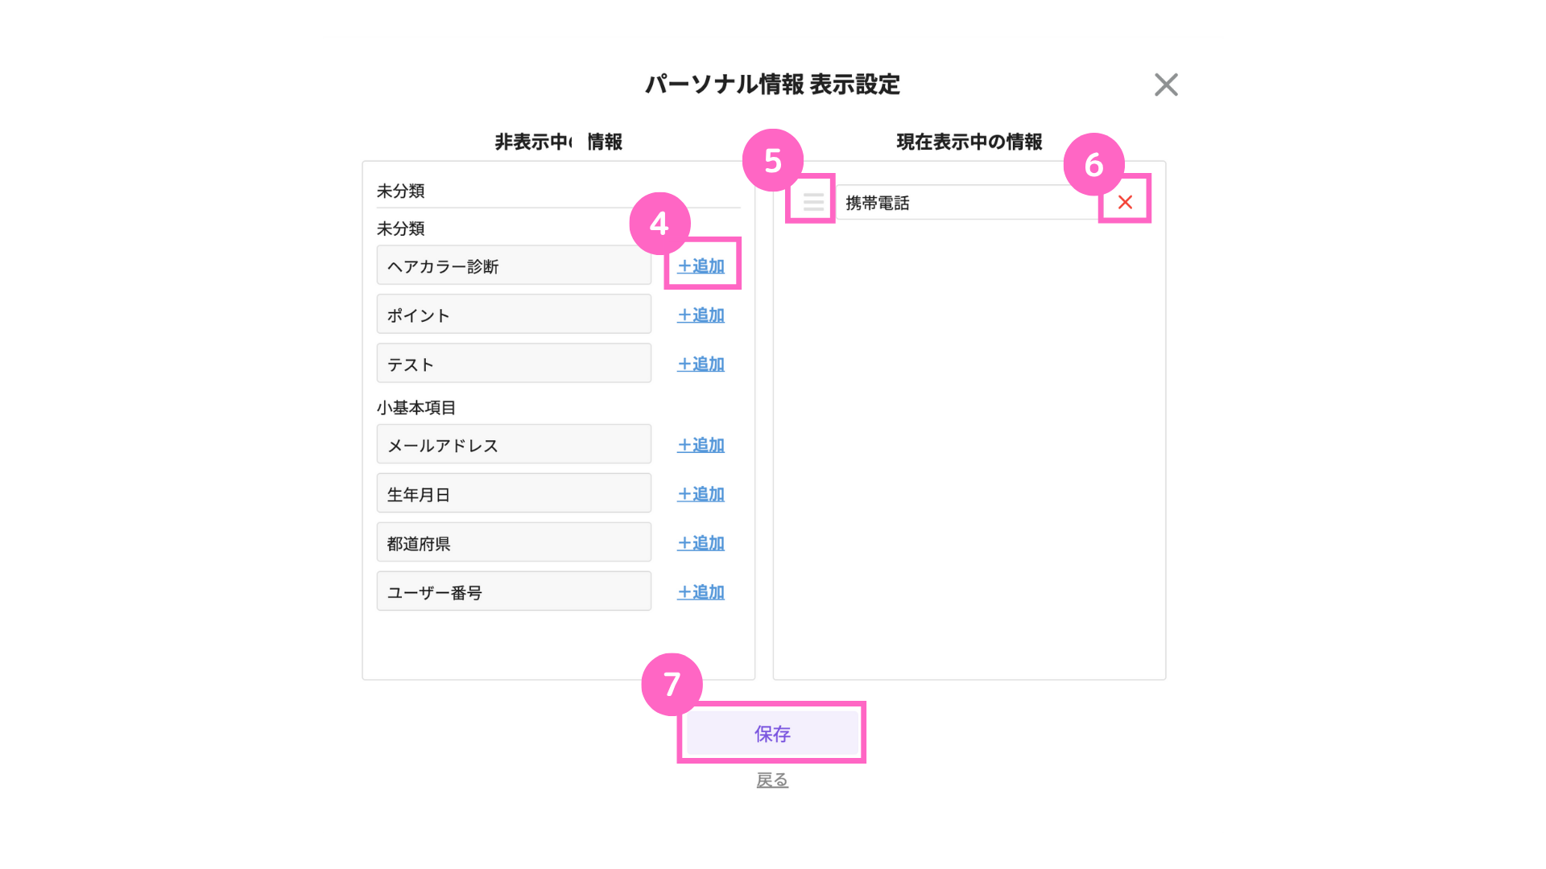Add 都道府県 via its +追加 link
Screen dimensions: 1546x869
(x=701, y=543)
